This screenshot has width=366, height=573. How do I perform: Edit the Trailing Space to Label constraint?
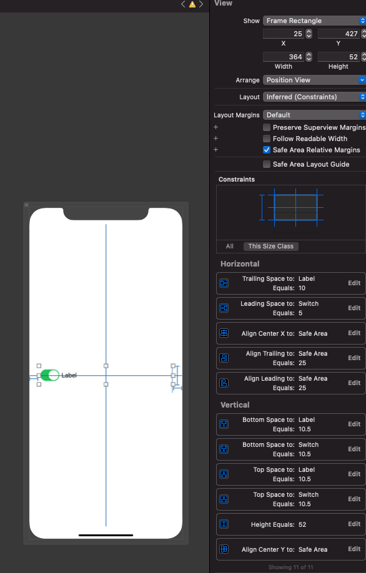354,283
